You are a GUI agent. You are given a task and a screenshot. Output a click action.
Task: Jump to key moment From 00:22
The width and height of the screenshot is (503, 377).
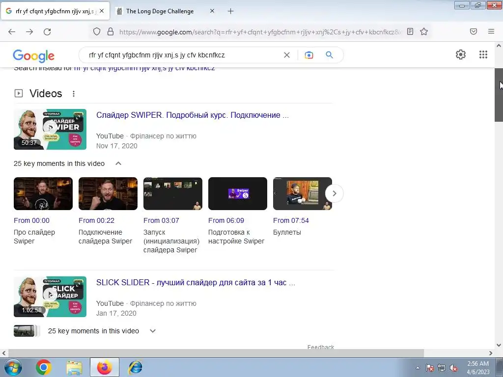pos(96,220)
